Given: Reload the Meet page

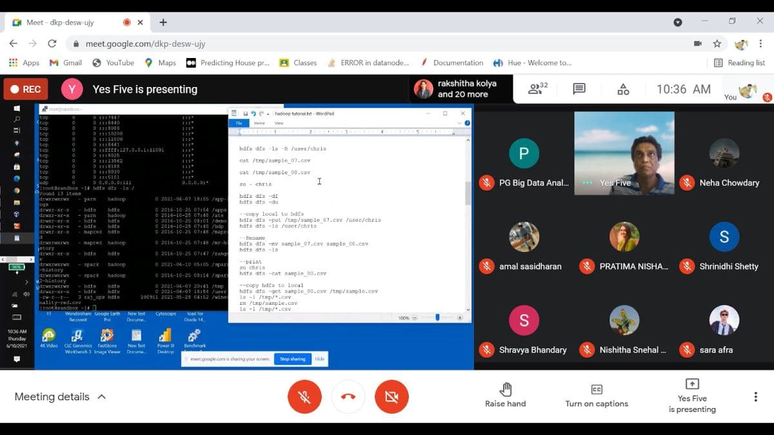Looking at the screenshot, I should [52, 44].
